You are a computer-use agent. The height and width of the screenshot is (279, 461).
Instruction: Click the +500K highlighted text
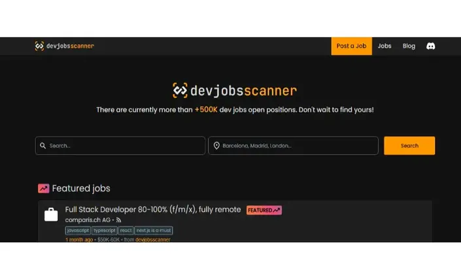[206, 110]
